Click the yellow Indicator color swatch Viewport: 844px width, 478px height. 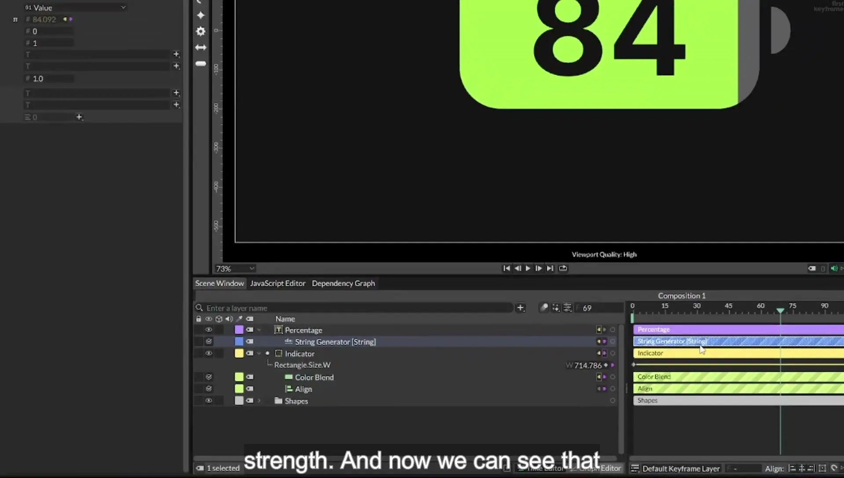click(x=239, y=353)
